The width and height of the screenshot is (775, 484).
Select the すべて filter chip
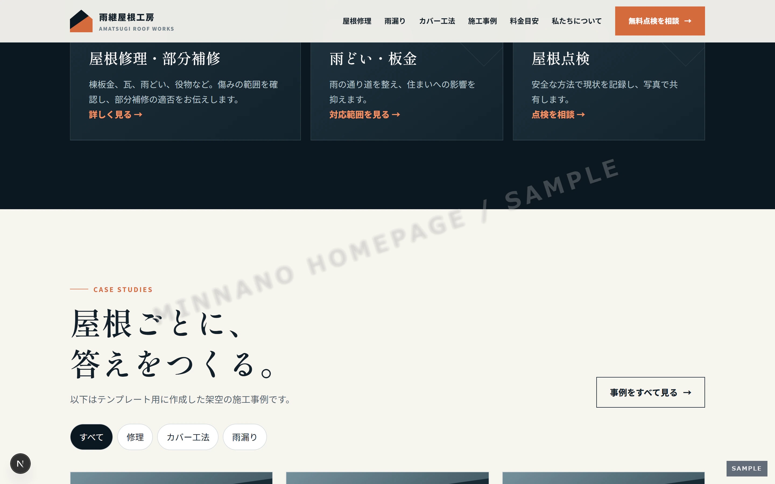[x=91, y=437]
